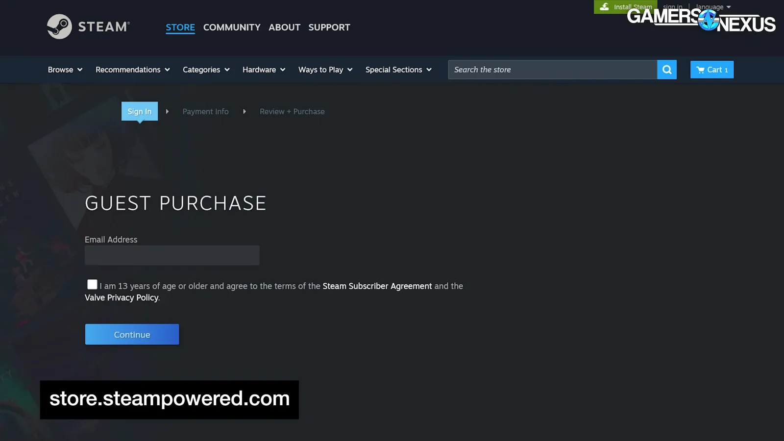Click the Steam logo
This screenshot has height=441, width=784.
pyautogui.click(x=88, y=26)
